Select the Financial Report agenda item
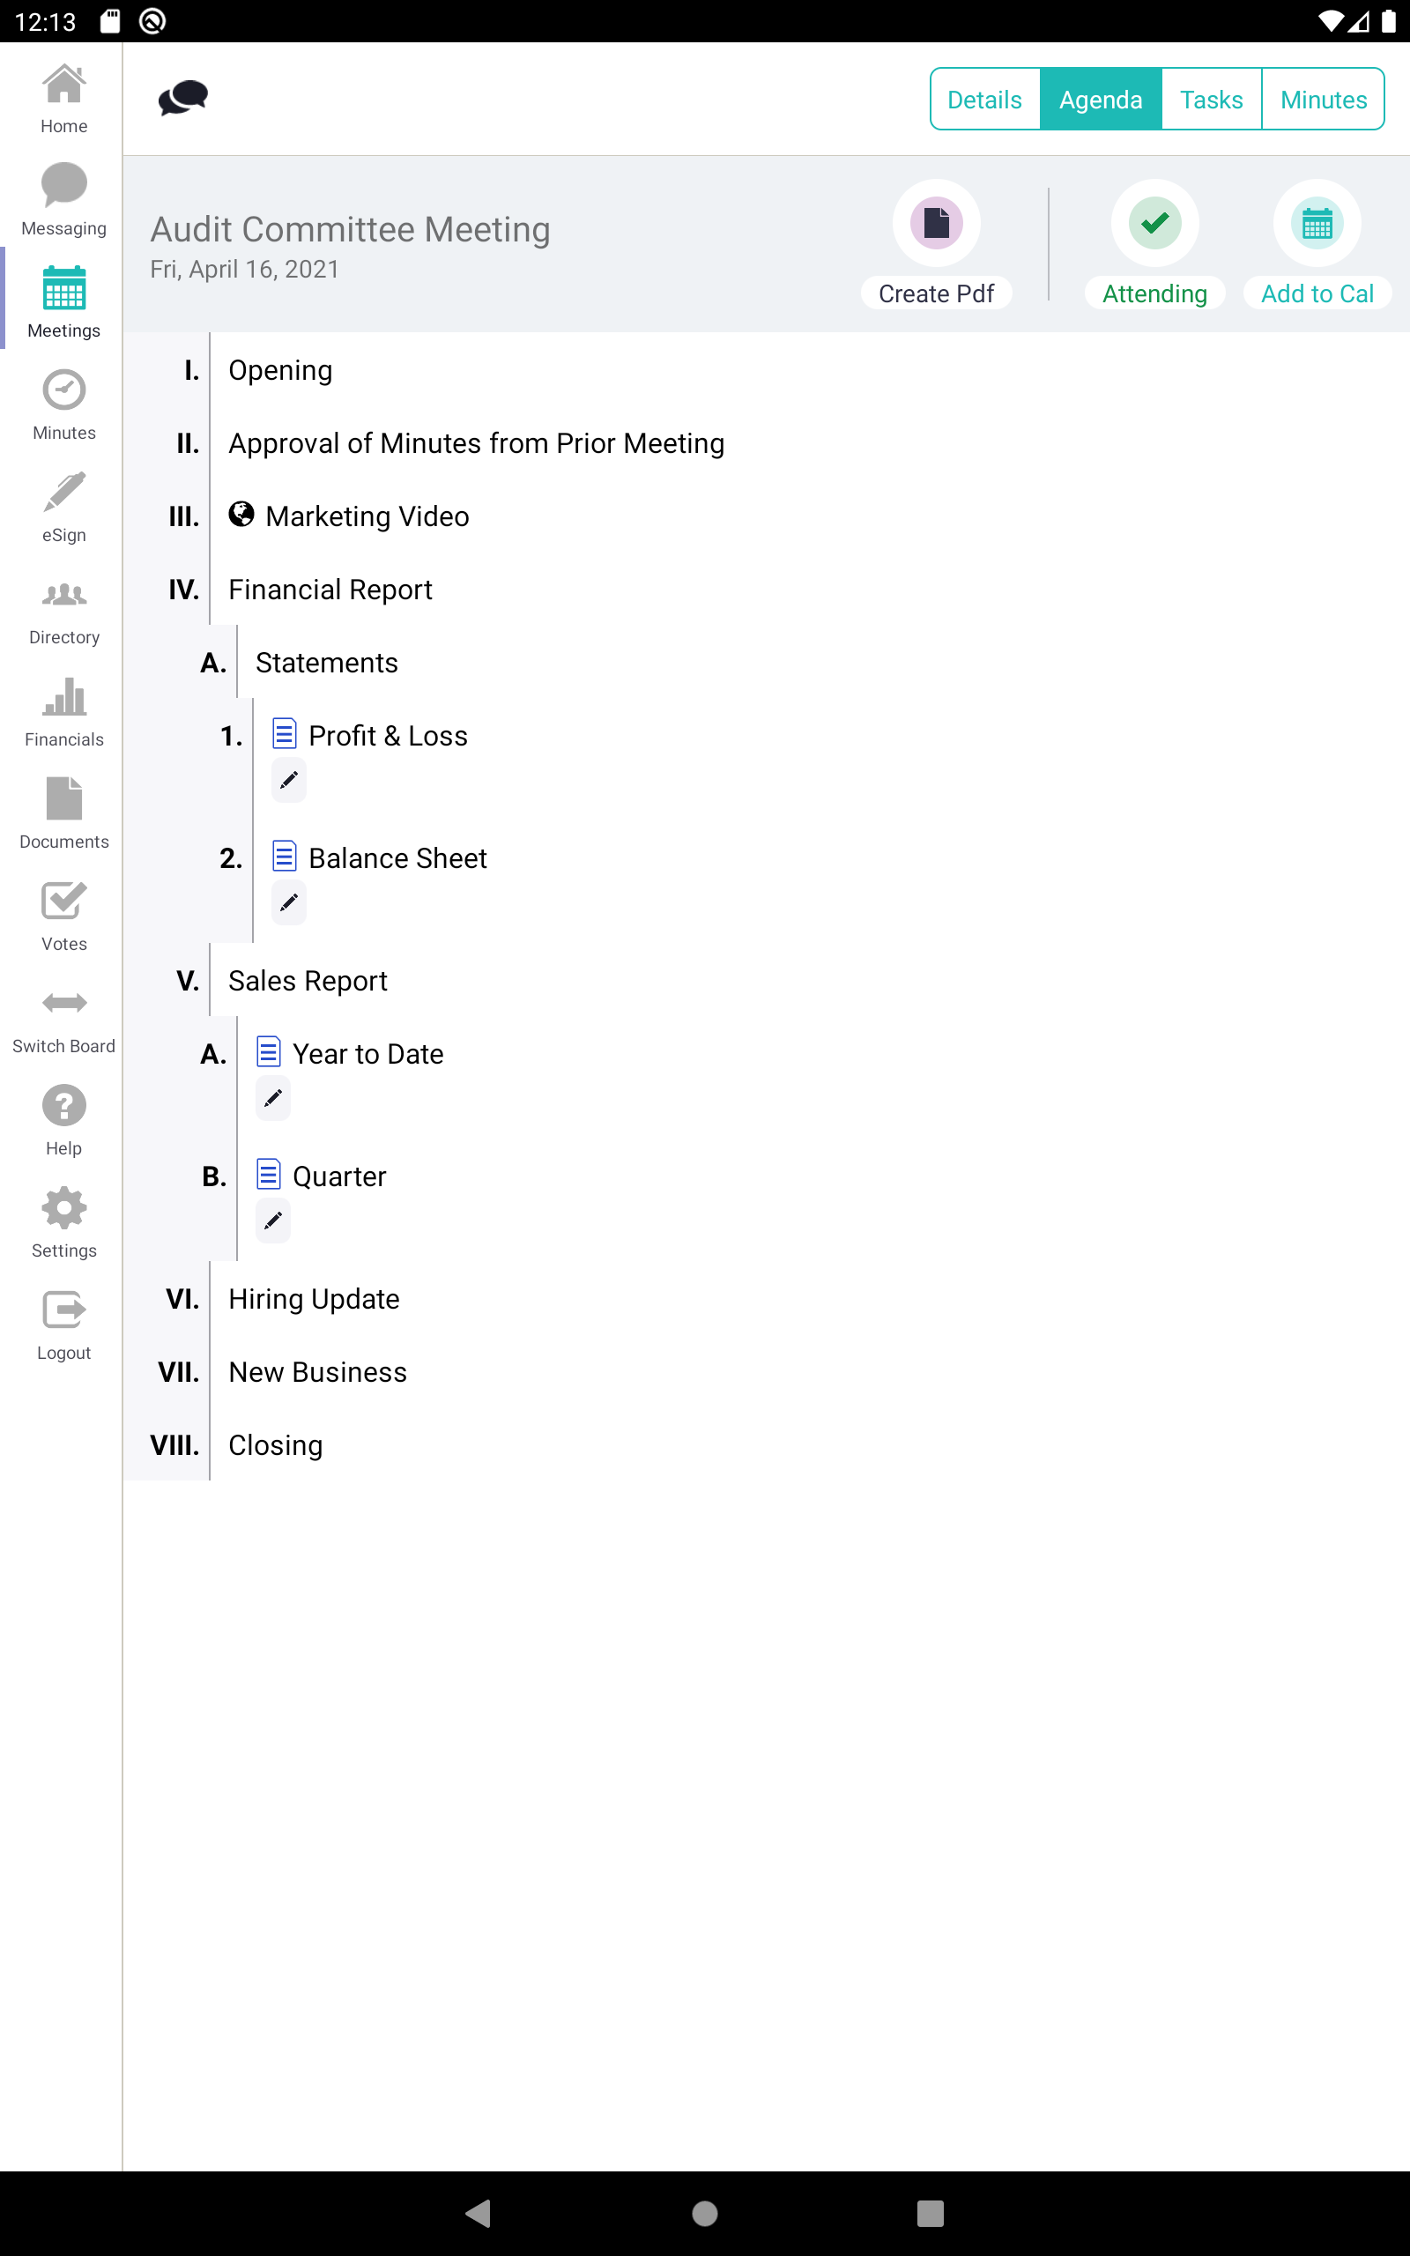The height and width of the screenshot is (2256, 1410). click(330, 590)
